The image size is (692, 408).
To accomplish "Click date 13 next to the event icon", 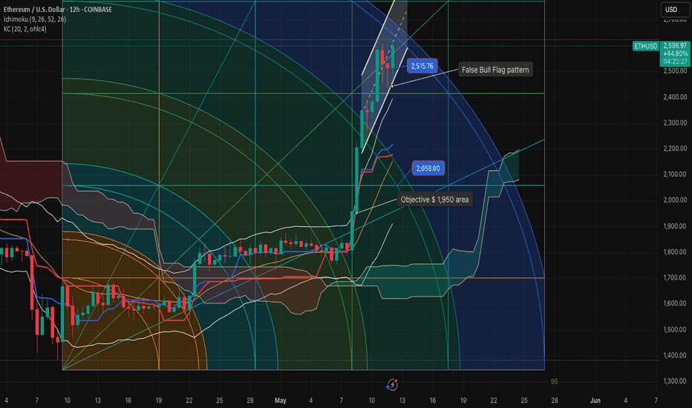I will point(402,401).
